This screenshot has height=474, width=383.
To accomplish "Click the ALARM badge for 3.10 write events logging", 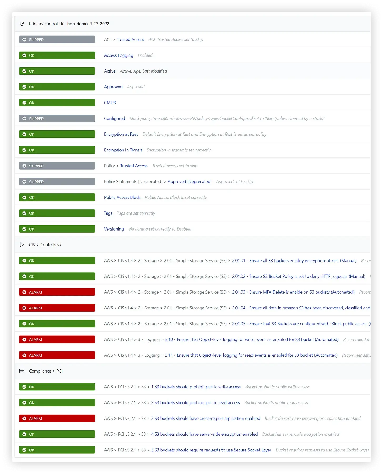I will tap(57, 339).
